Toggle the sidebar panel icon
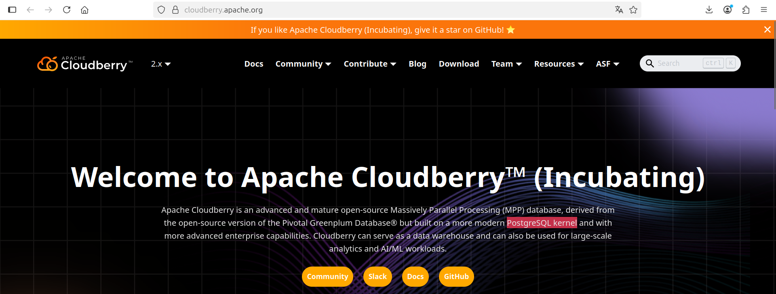Image resolution: width=776 pixels, height=294 pixels. click(x=12, y=10)
